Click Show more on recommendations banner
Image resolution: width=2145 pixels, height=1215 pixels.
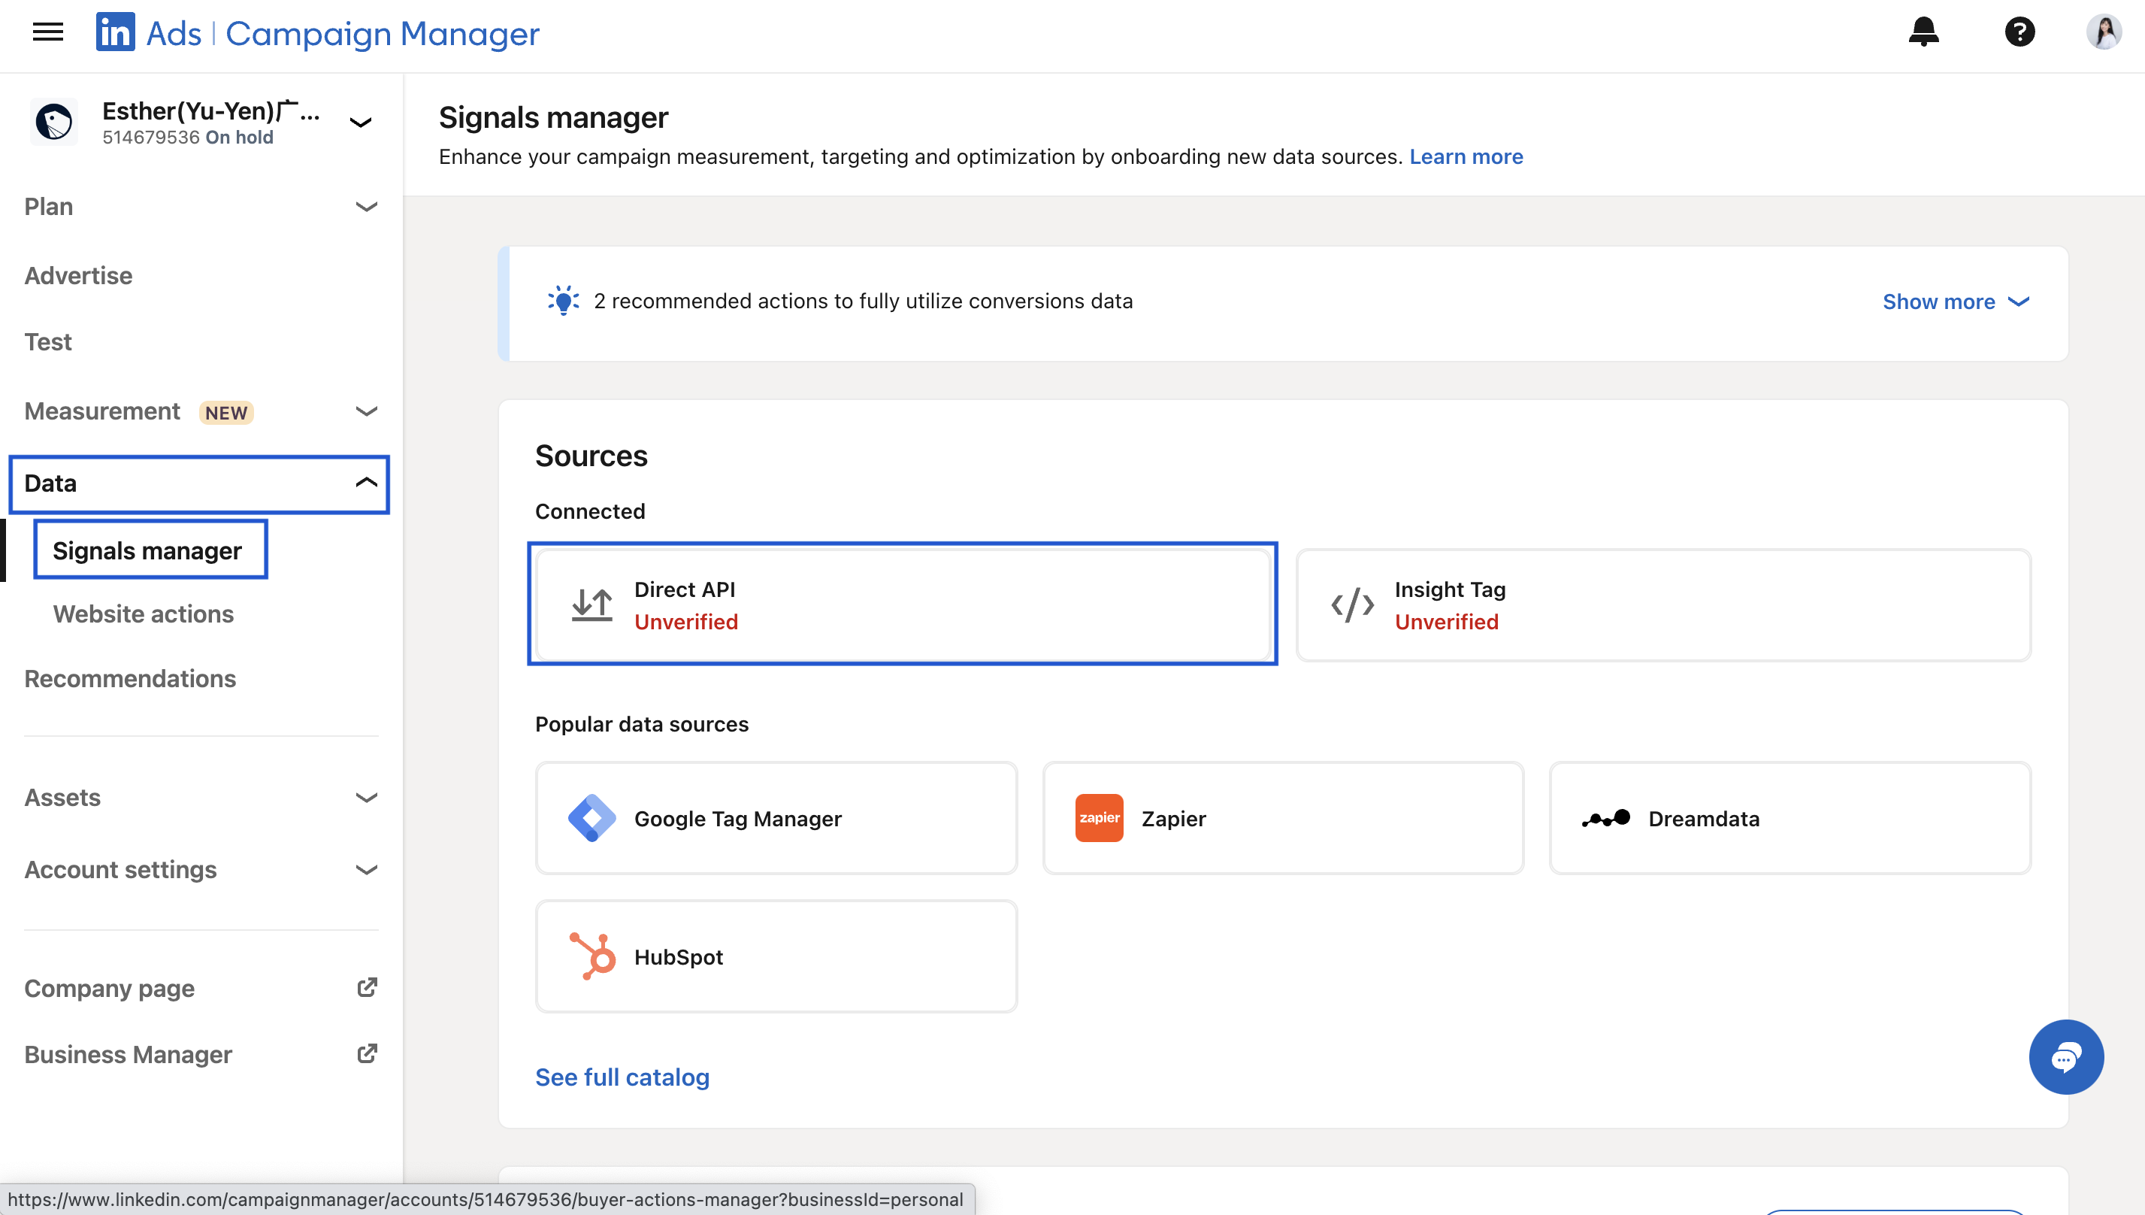coord(1939,301)
